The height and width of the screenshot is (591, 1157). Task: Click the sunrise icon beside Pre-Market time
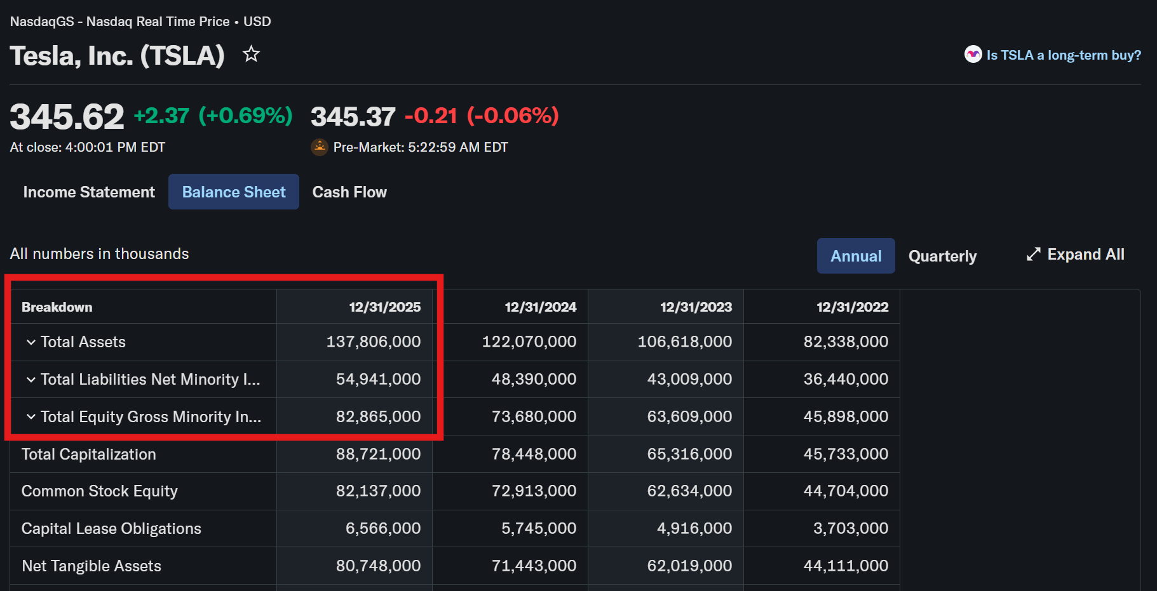coord(319,147)
